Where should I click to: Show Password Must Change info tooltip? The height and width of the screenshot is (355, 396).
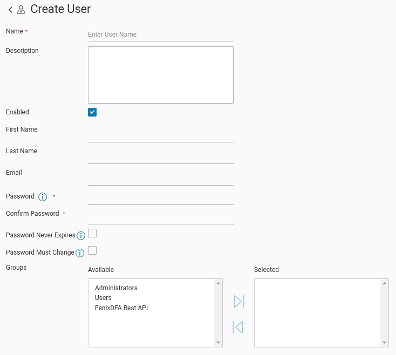click(x=80, y=252)
